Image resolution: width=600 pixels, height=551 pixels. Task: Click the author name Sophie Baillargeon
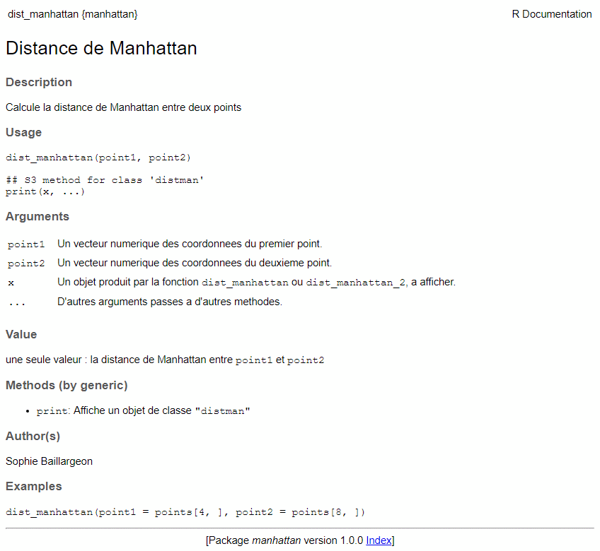49,461
